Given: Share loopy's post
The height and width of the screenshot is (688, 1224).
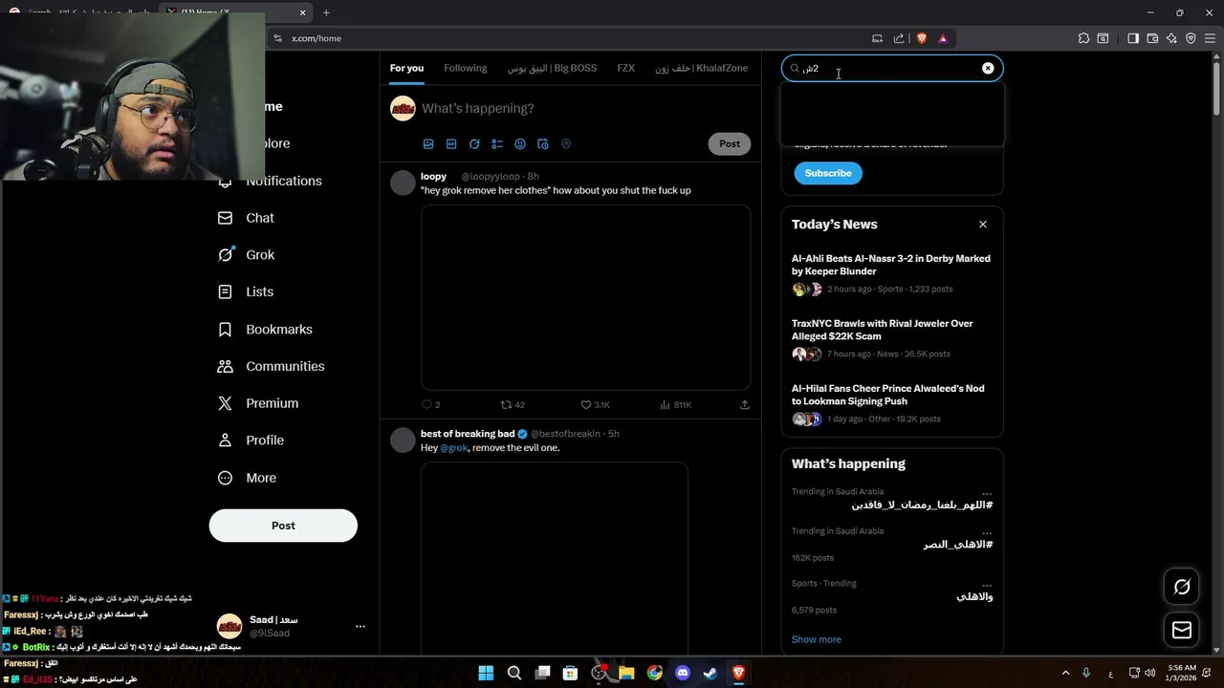Looking at the screenshot, I should (744, 405).
